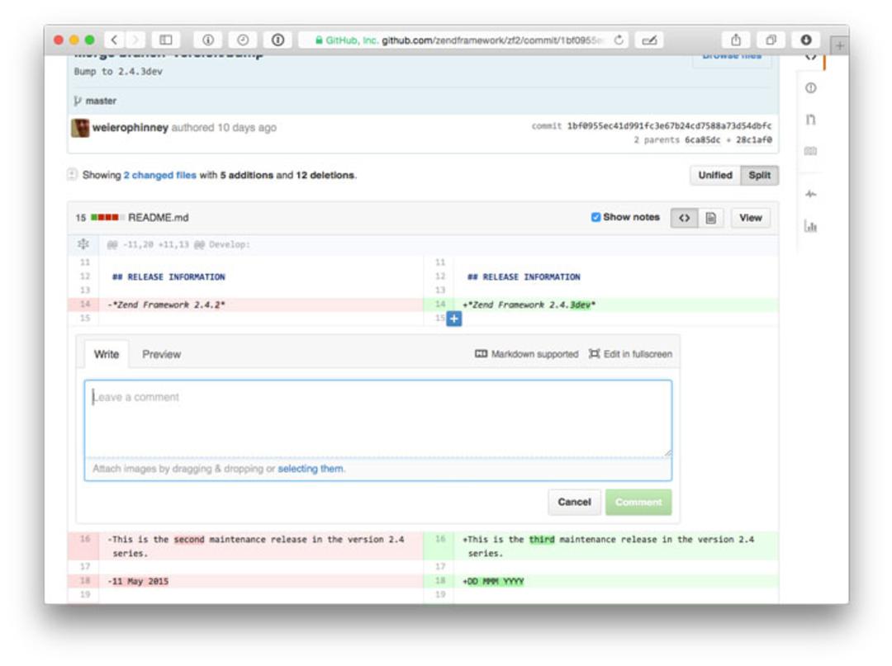Image resolution: width=892 pixels, height=666 pixels.
Task: Open Pulse icon in GitHub sidebar
Action: click(x=811, y=194)
